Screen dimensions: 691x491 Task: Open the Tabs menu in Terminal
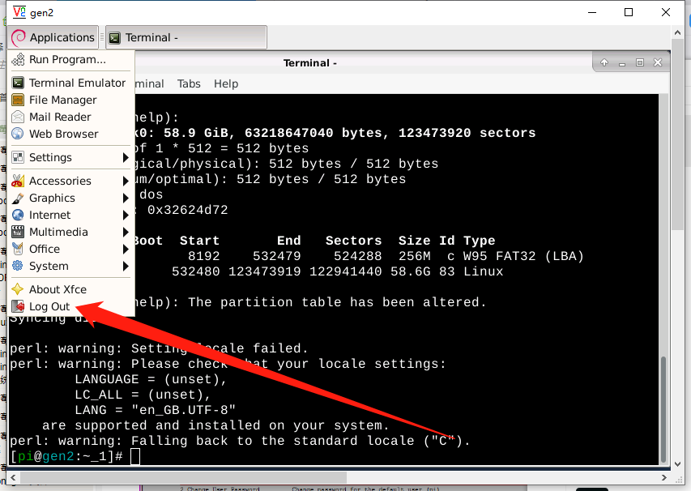click(189, 83)
